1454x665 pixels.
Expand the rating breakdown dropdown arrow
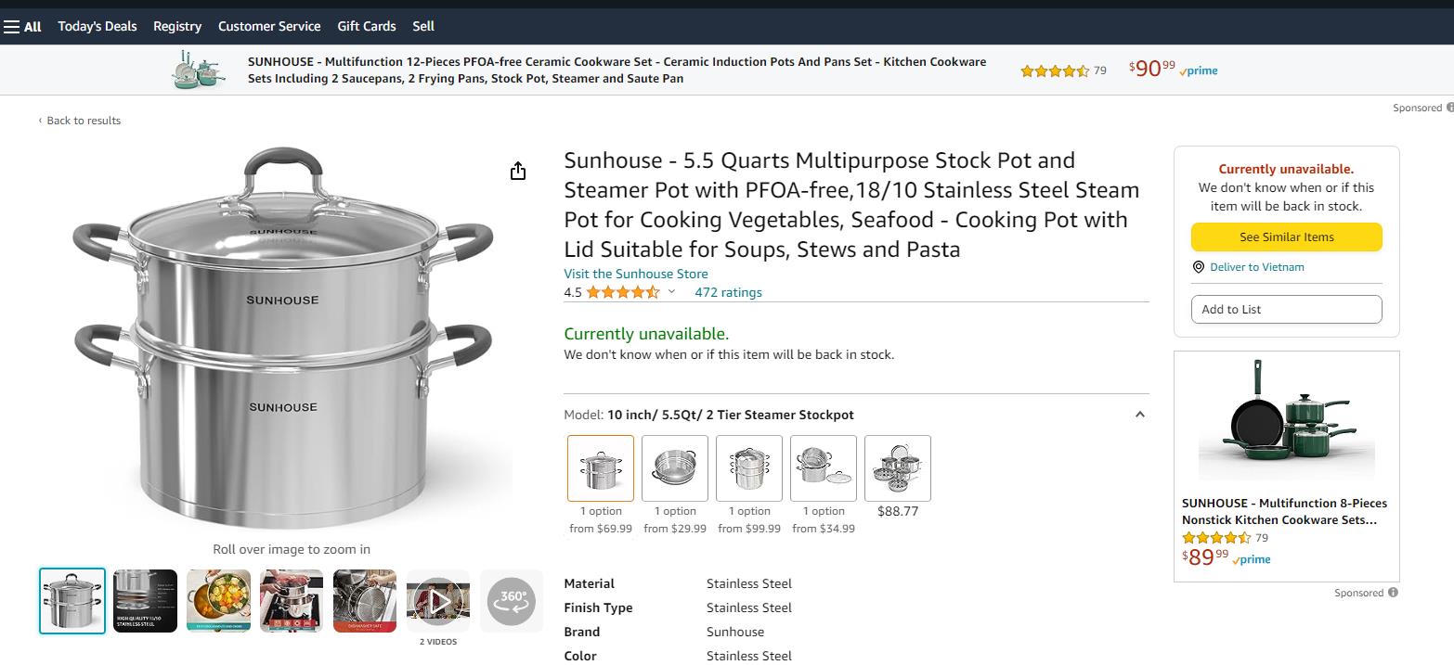(x=671, y=292)
